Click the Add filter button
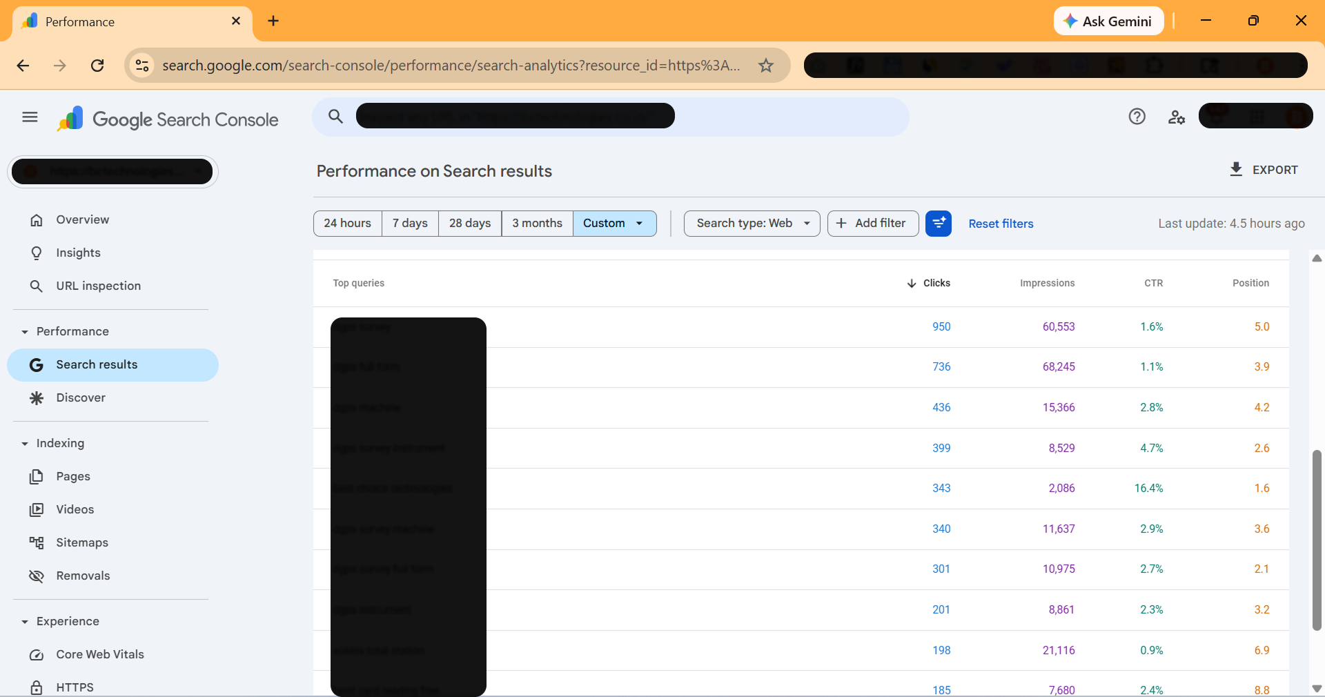This screenshot has height=697, width=1325. pos(872,224)
